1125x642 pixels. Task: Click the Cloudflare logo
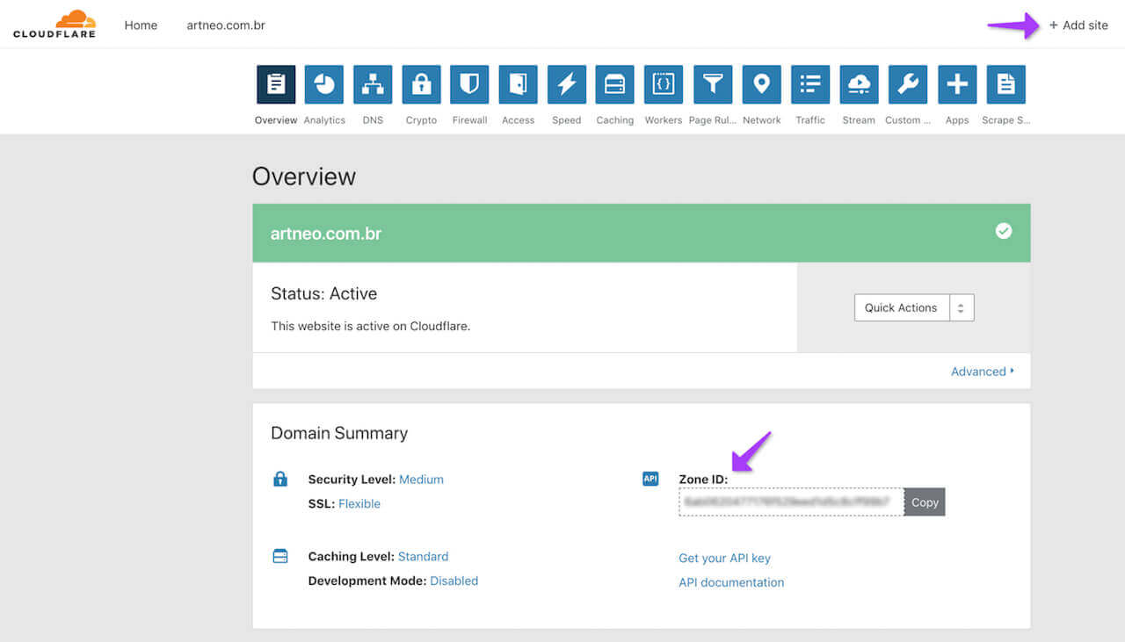coord(54,25)
